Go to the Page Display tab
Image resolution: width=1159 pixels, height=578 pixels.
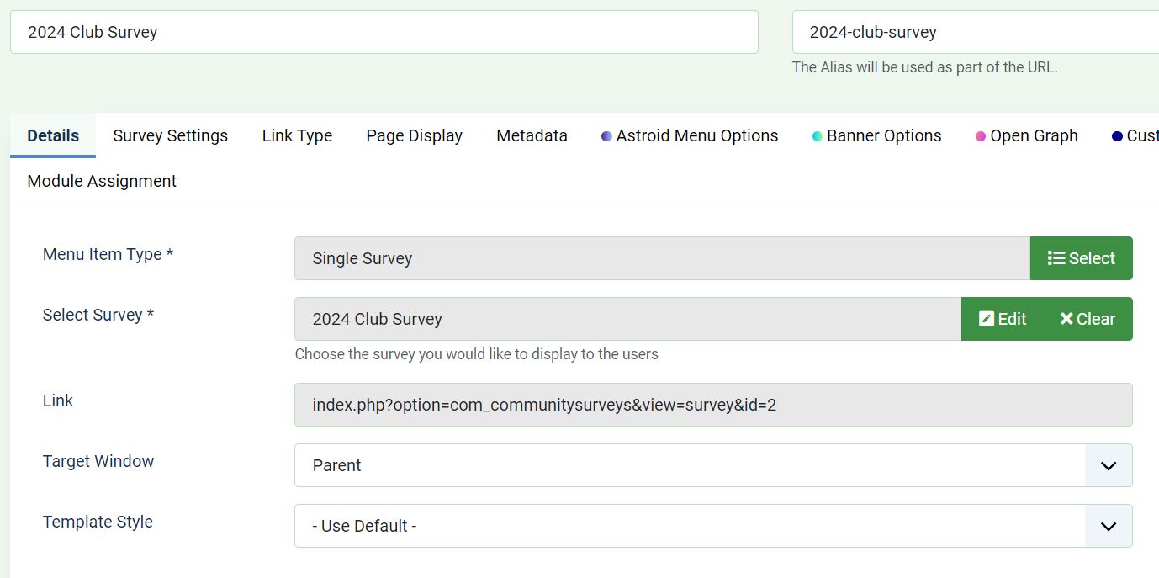coord(414,135)
